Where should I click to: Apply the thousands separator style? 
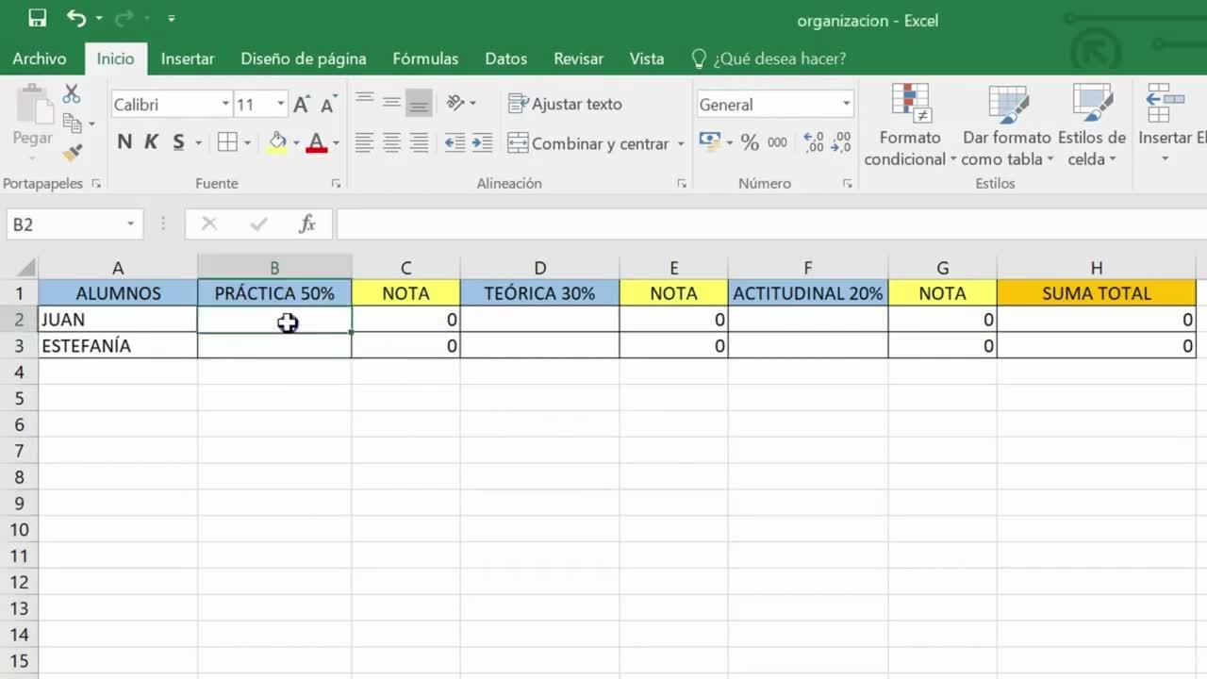(x=777, y=142)
